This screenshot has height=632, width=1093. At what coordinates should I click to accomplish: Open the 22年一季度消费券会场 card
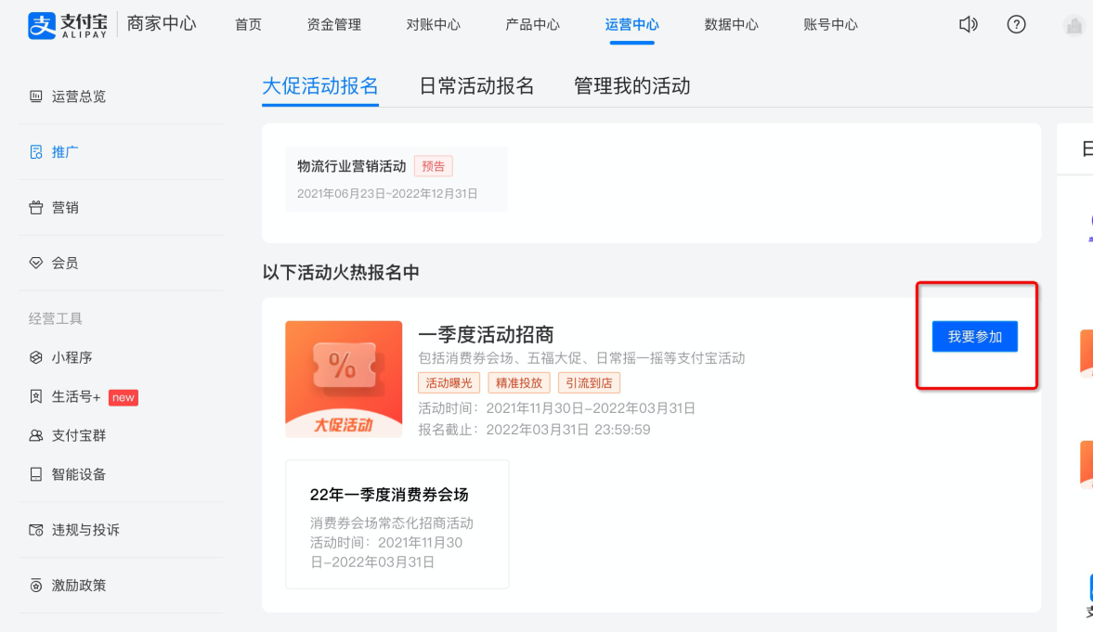397,524
